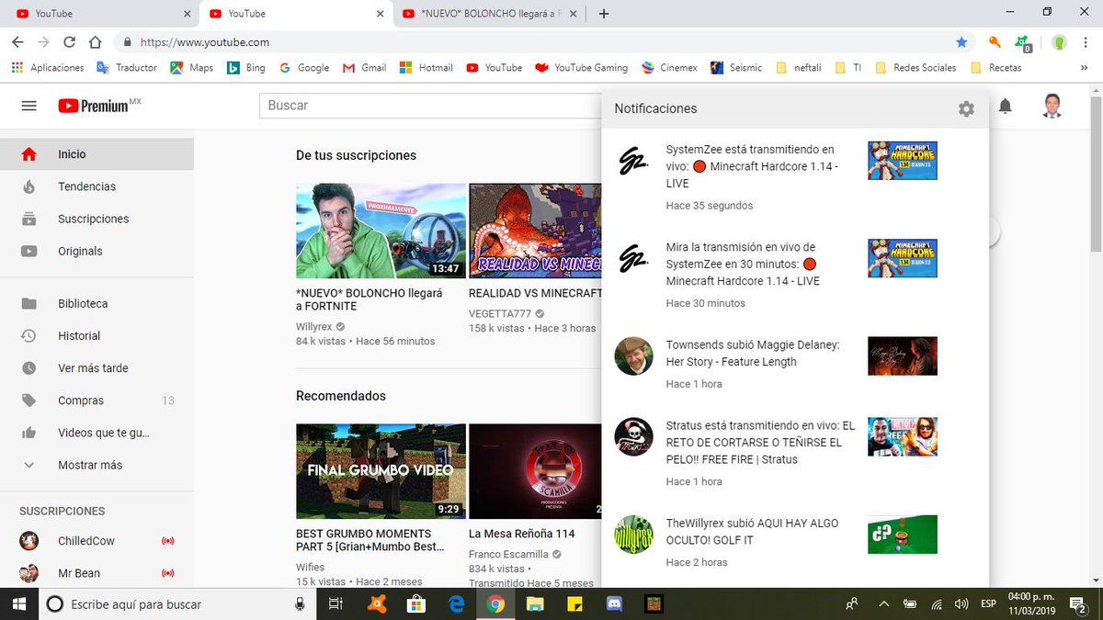Open Historial in sidebar
1103x620 pixels.
click(x=97, y=335)
